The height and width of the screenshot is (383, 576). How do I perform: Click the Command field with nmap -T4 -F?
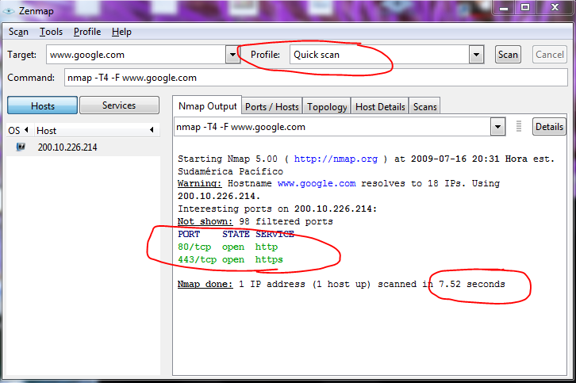pos(316,78)
